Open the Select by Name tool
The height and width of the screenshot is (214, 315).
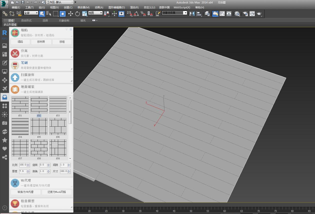49,14
